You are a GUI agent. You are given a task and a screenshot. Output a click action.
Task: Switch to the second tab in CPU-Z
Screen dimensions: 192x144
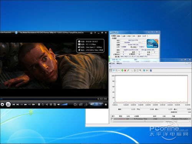119,36
